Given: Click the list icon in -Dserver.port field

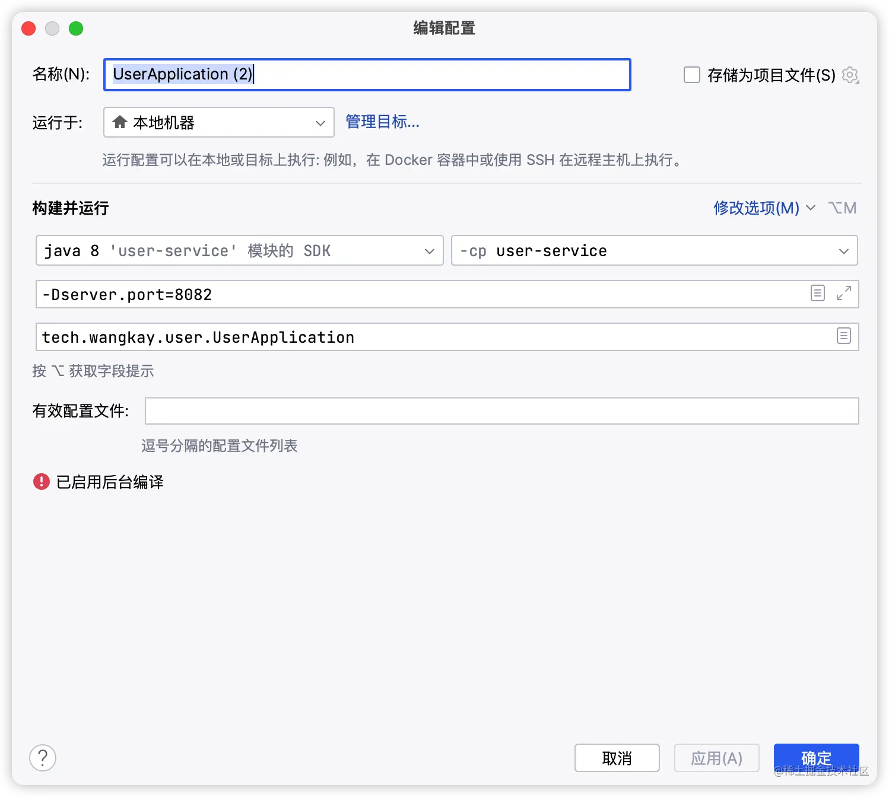Looking at the screenshot, I should tap(818, 293).
